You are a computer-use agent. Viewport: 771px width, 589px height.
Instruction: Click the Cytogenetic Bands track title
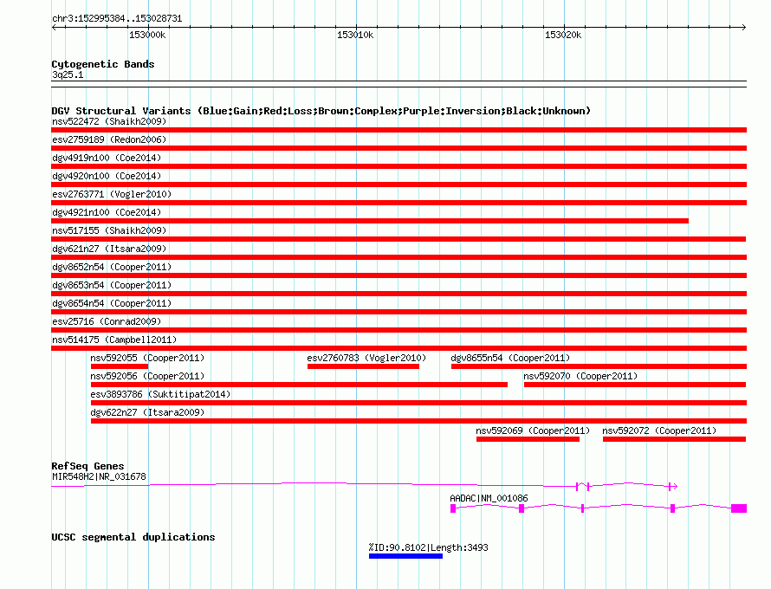(x=103, y=64)
